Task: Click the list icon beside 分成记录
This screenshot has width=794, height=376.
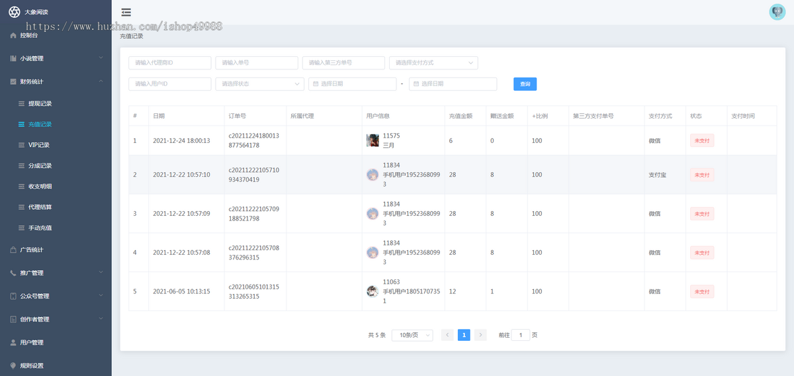Action: click(x=22, y=165)
